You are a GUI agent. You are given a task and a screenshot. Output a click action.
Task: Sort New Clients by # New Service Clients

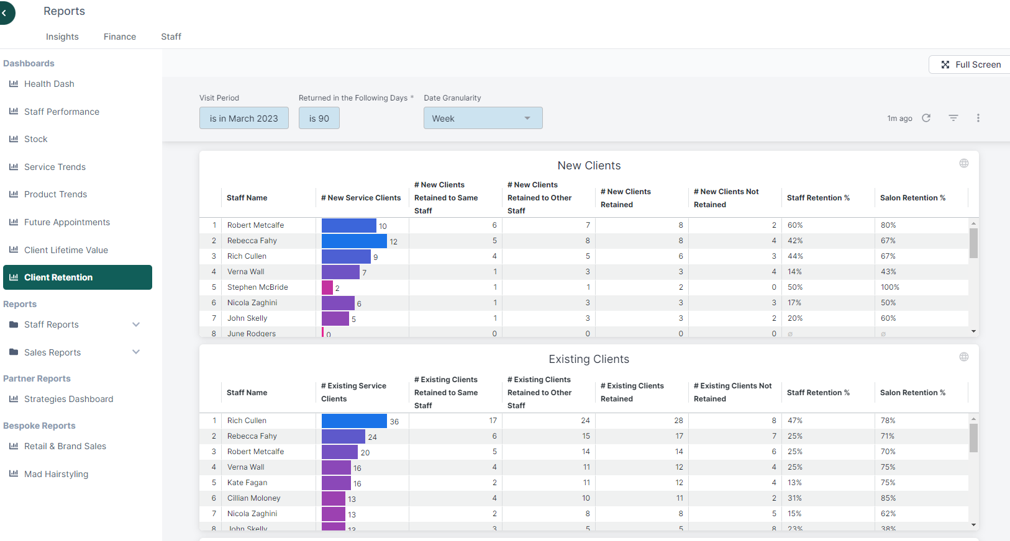click(x=361, y=198)
